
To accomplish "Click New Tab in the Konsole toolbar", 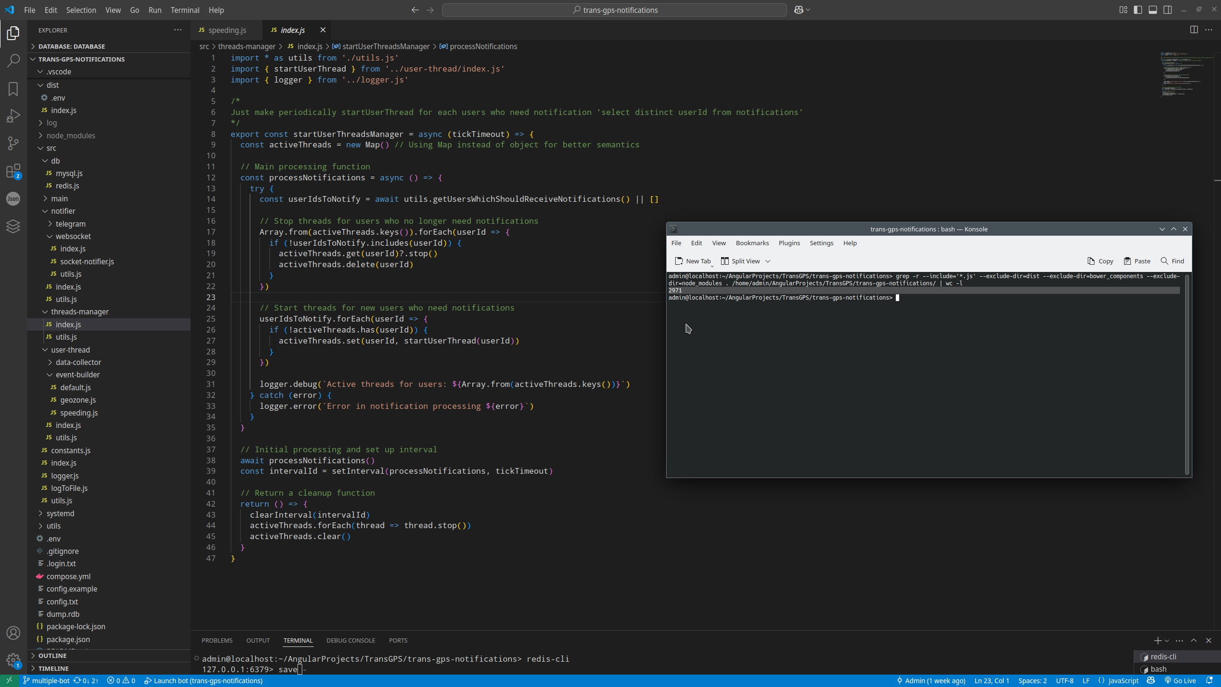I will 693,261.
